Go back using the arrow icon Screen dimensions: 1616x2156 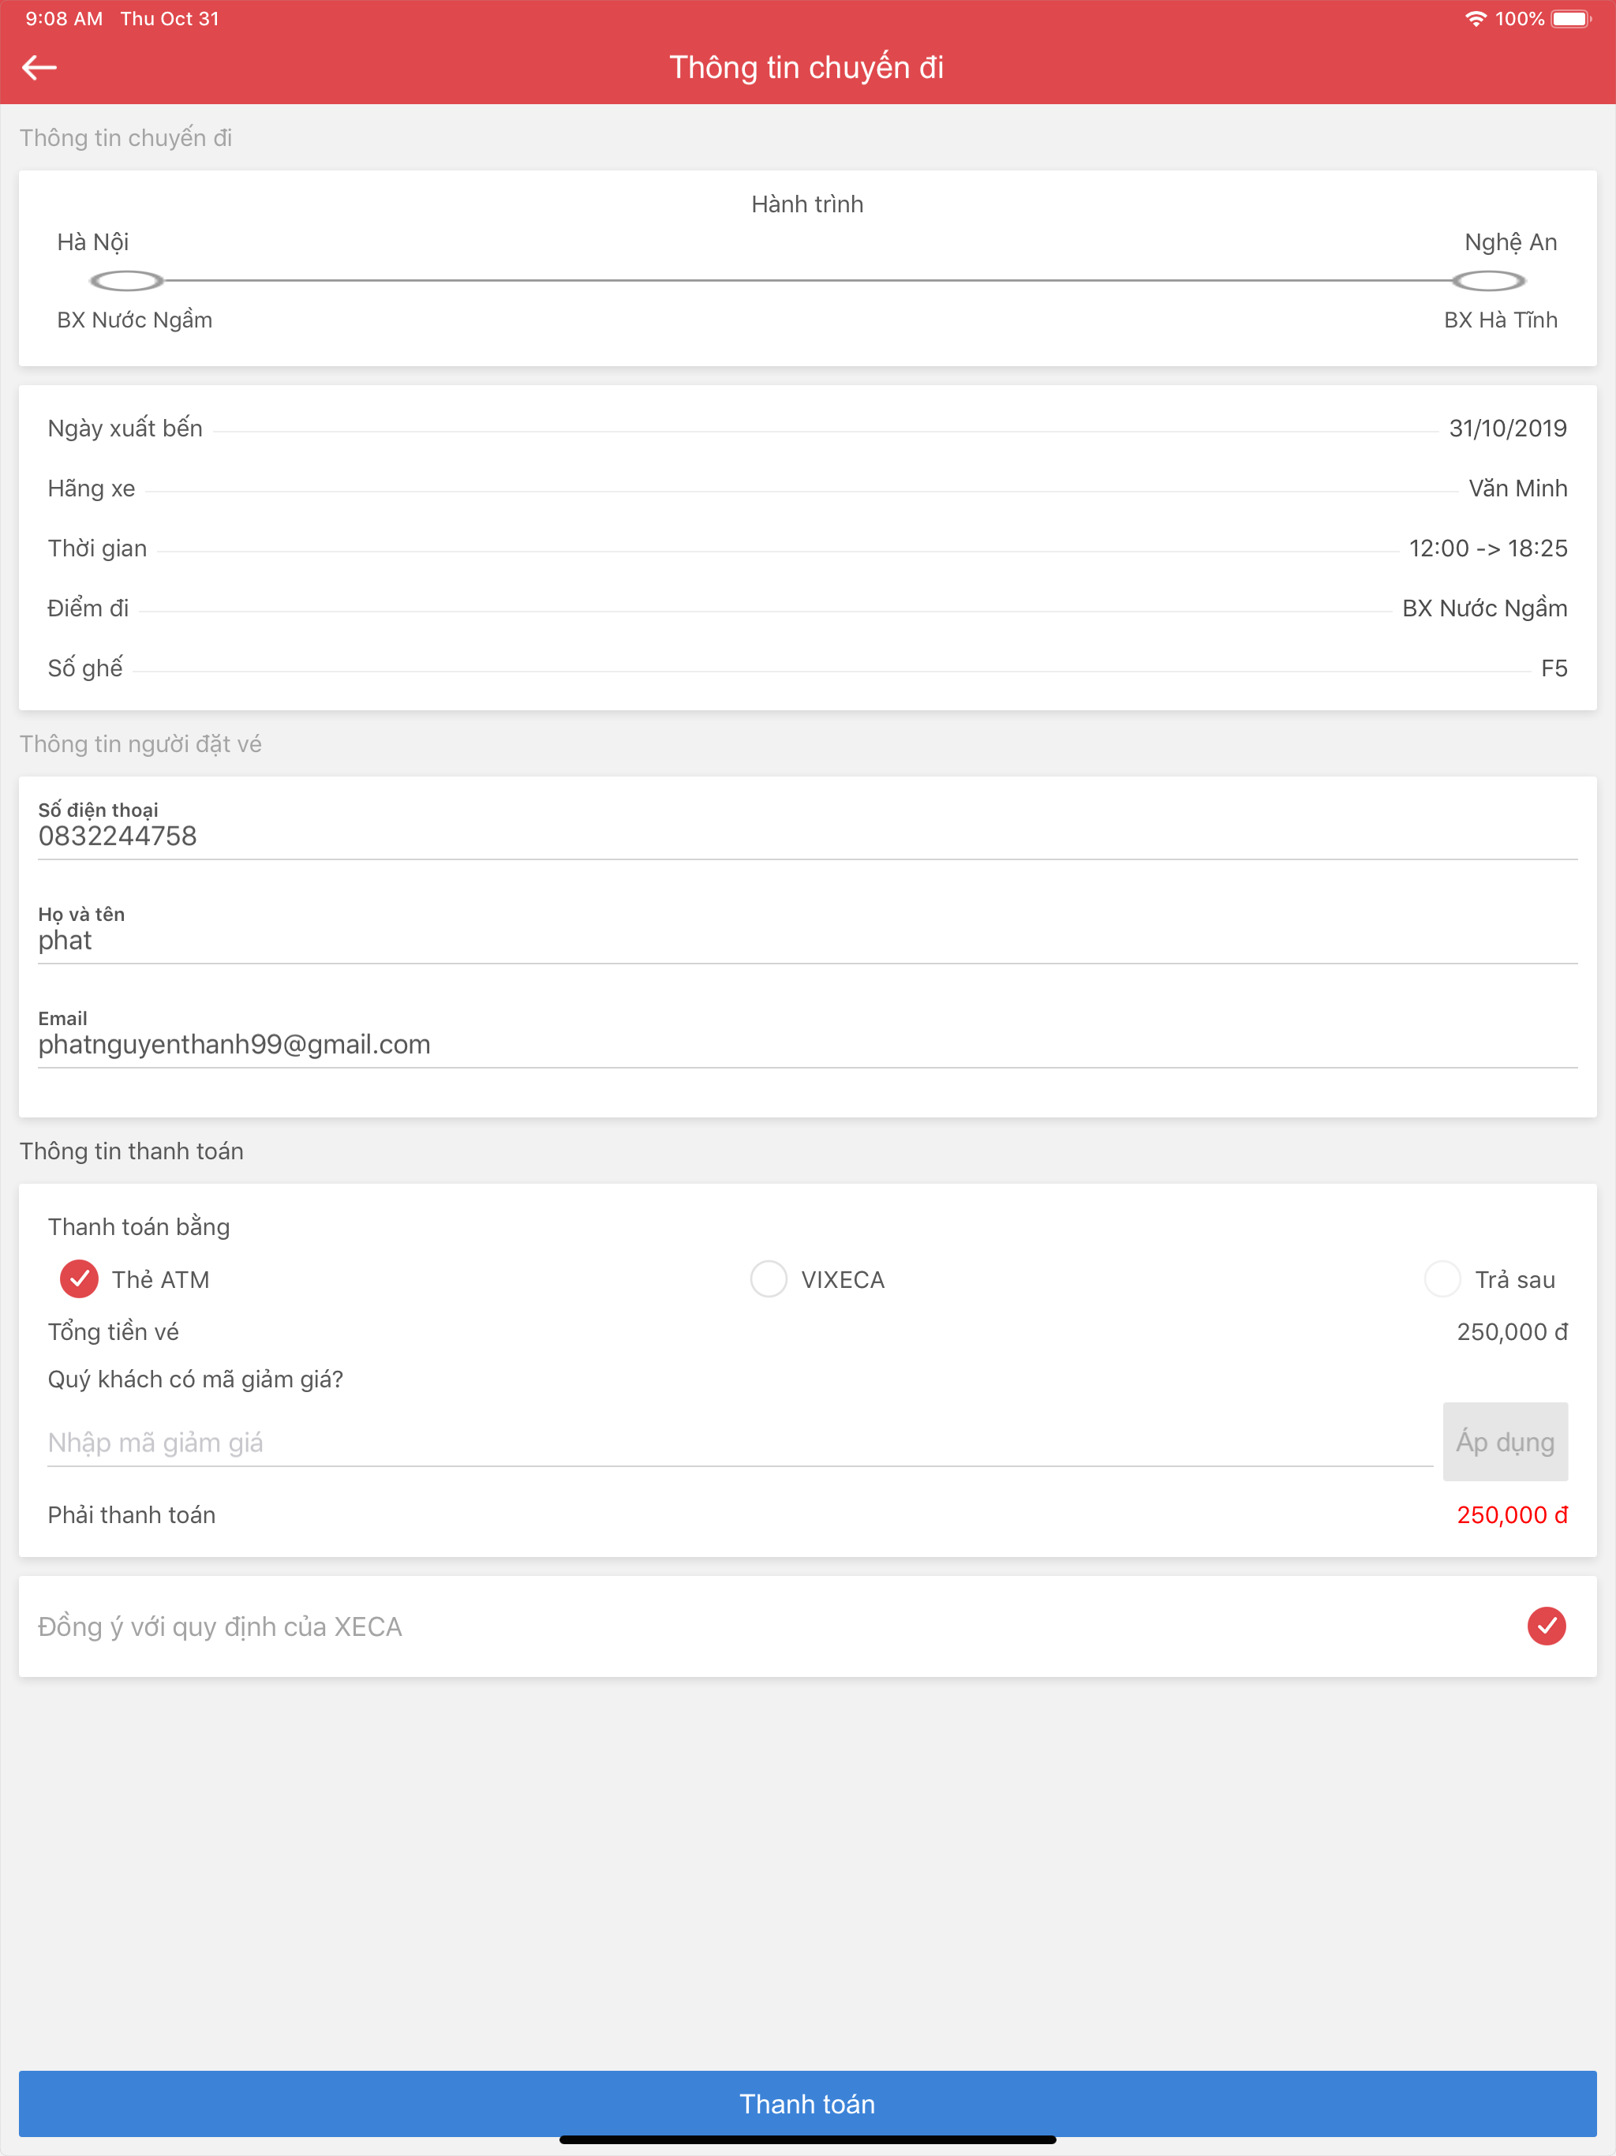(x=39, y=67)
